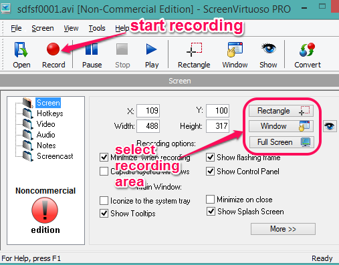The image size is (339, 265).
Task: Click the Window area selection button
Action: point(281,126)
